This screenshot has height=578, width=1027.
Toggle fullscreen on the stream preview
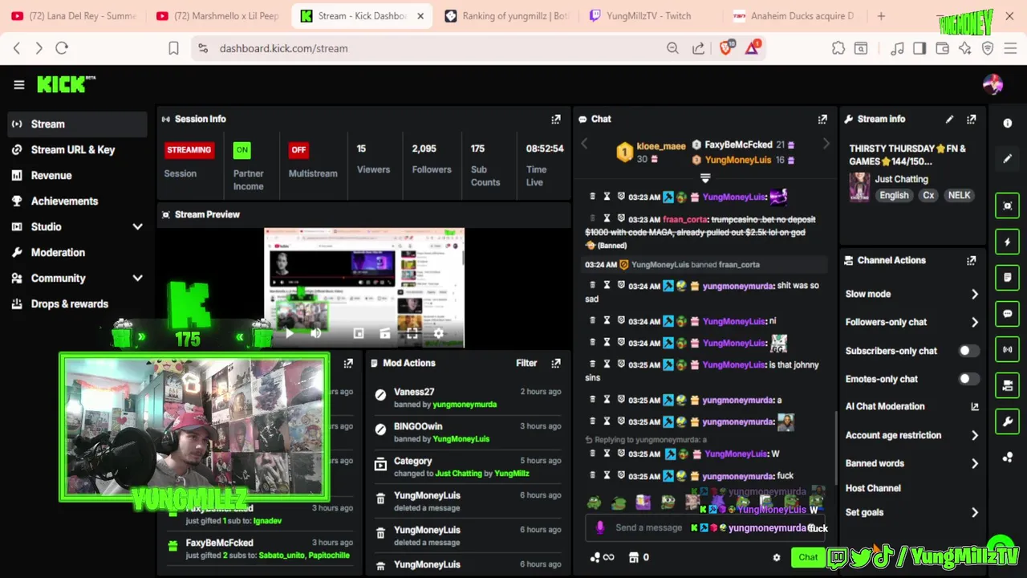(x=412, y=333)
